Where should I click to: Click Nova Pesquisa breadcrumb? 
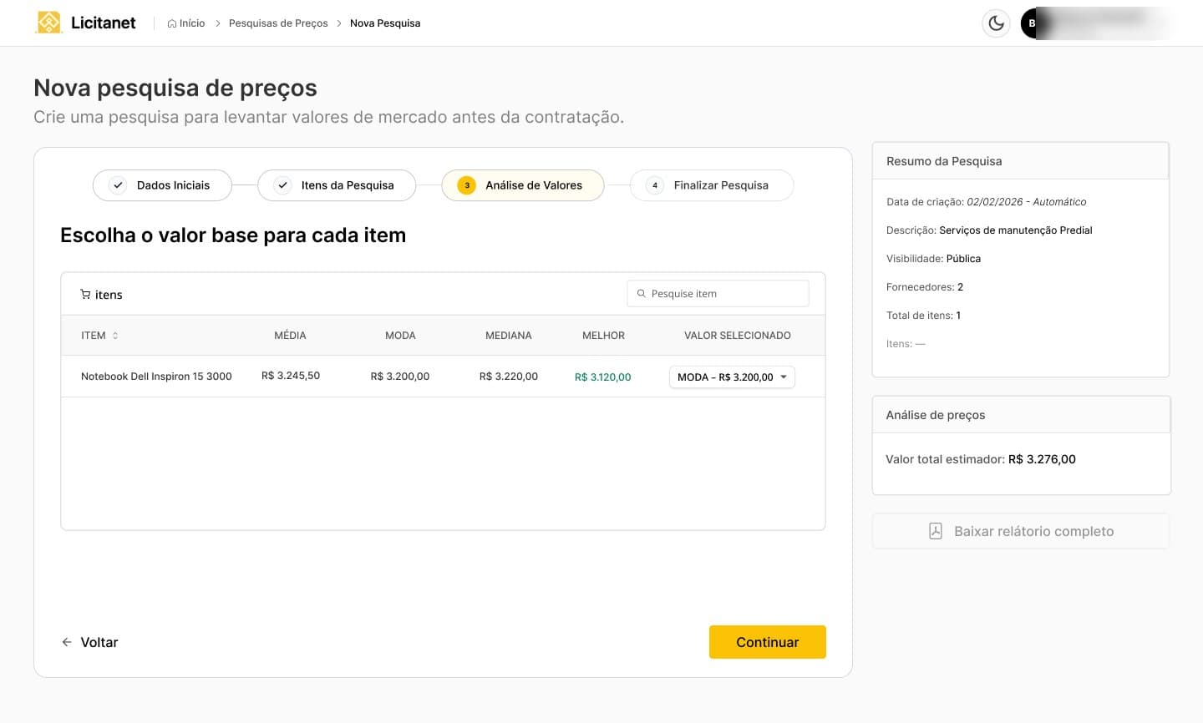click(385, 23)
